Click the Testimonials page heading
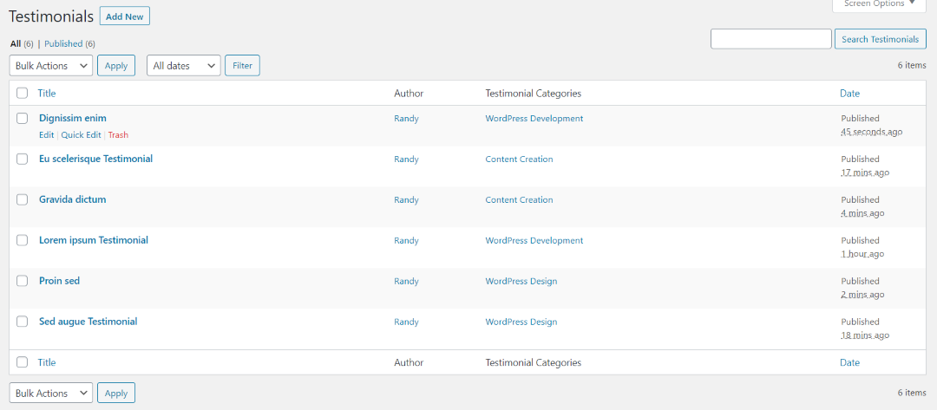The width and height of the screenshot is (937, 410). click(51, 16)
